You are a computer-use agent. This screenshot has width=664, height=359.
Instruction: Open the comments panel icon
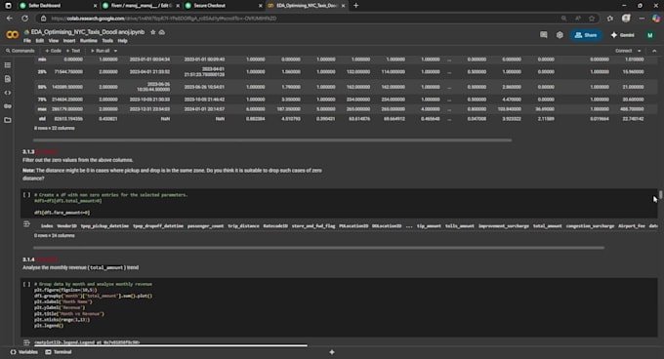tap(543, 35)
